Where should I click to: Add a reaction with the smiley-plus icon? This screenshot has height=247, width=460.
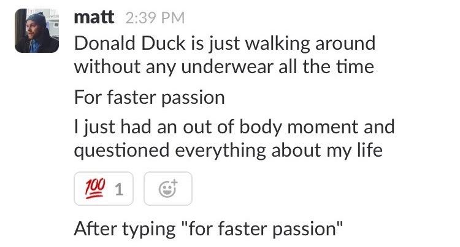pos(167,190)
